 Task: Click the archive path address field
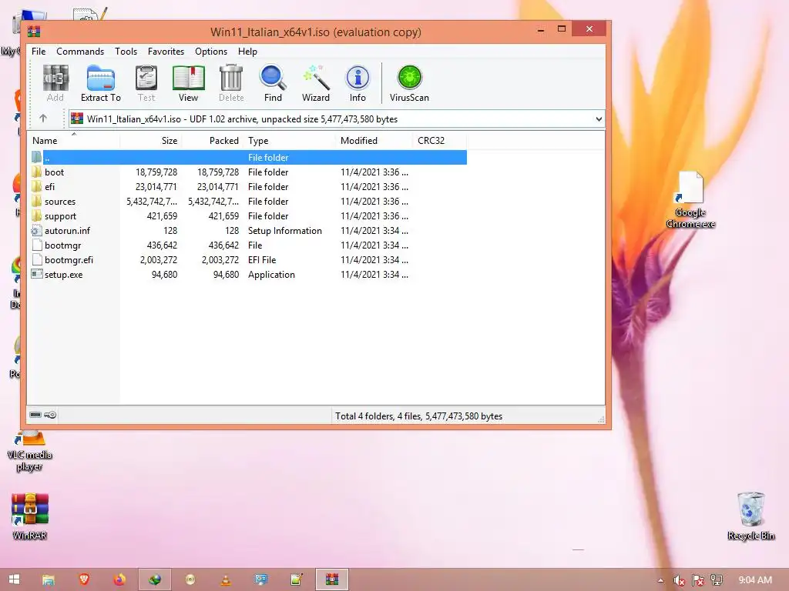[x=337, y=119]
